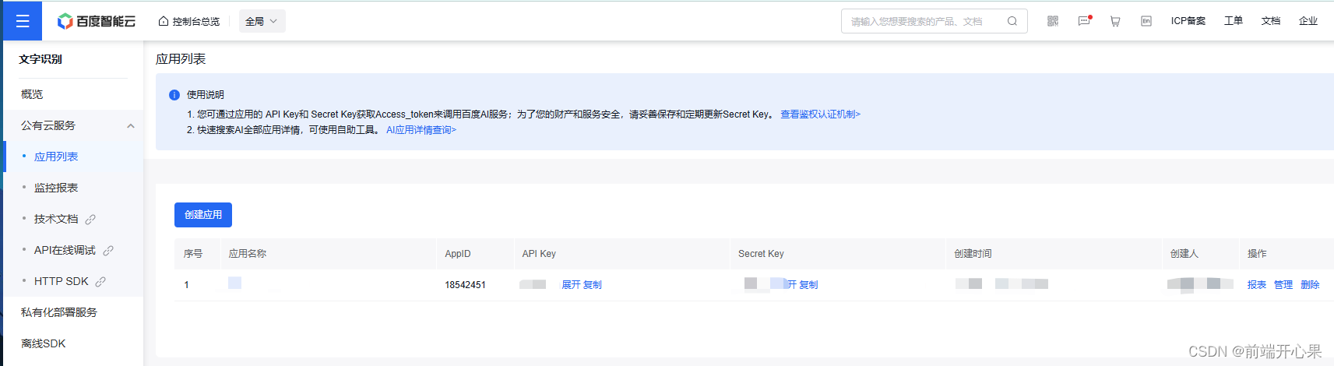Click the 文字识别 sidebar title
Viewport: 1334px width, 366px height.
pos(40,59)
